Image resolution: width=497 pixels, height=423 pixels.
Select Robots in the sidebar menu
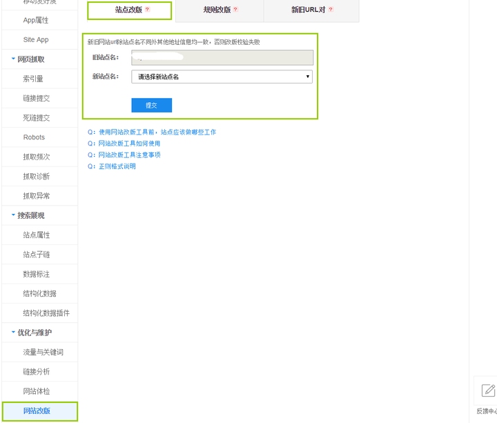34,137
